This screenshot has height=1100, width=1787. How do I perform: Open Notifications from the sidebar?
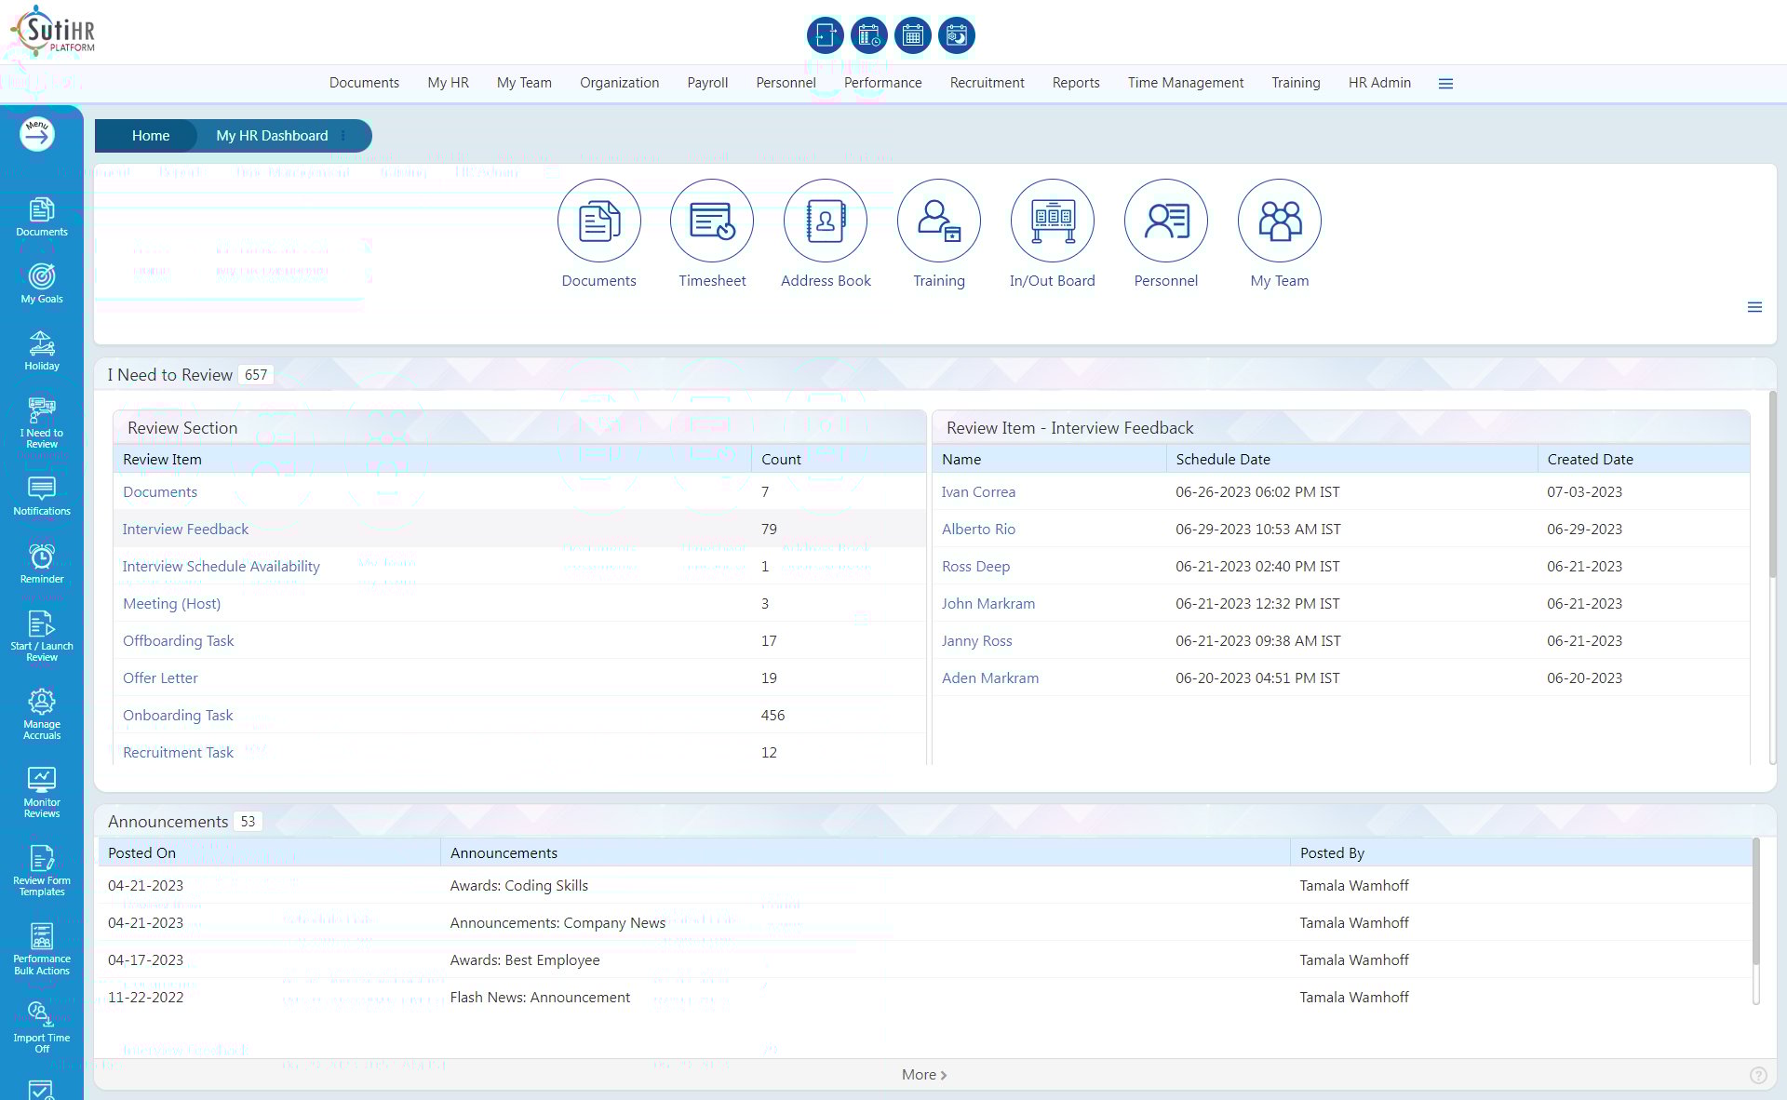tap(41, 494)
